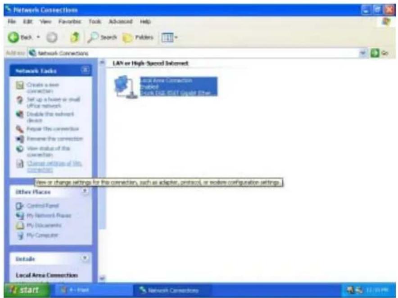Open Control Panel from Other Places
Image resolution: width=398 pixels, height=298 pixels.
(43, 206)
